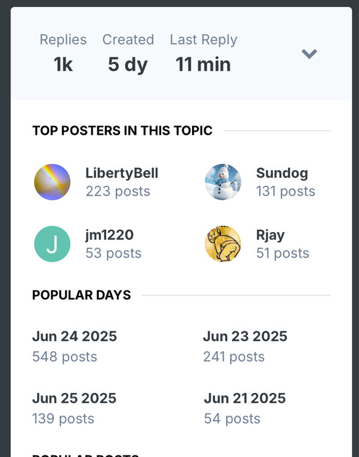Open the jm1220 username link
Image resolution: width=359 pixels, height=457 pixels.
[x=109, y=235]
